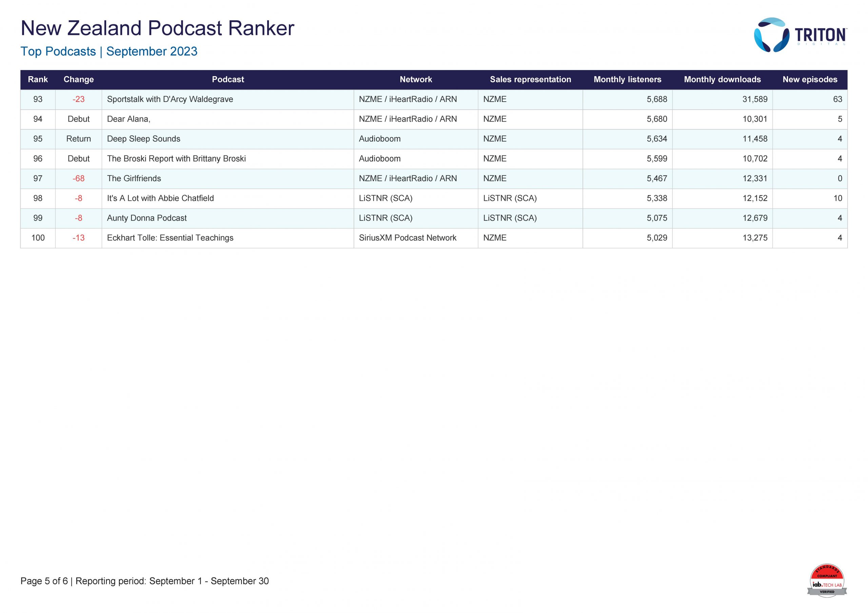Click monthly listeners value 5,338
Image resolution: width=868 pixels, height=613 pixels.
pyautogui.click(x=657, y=198)
